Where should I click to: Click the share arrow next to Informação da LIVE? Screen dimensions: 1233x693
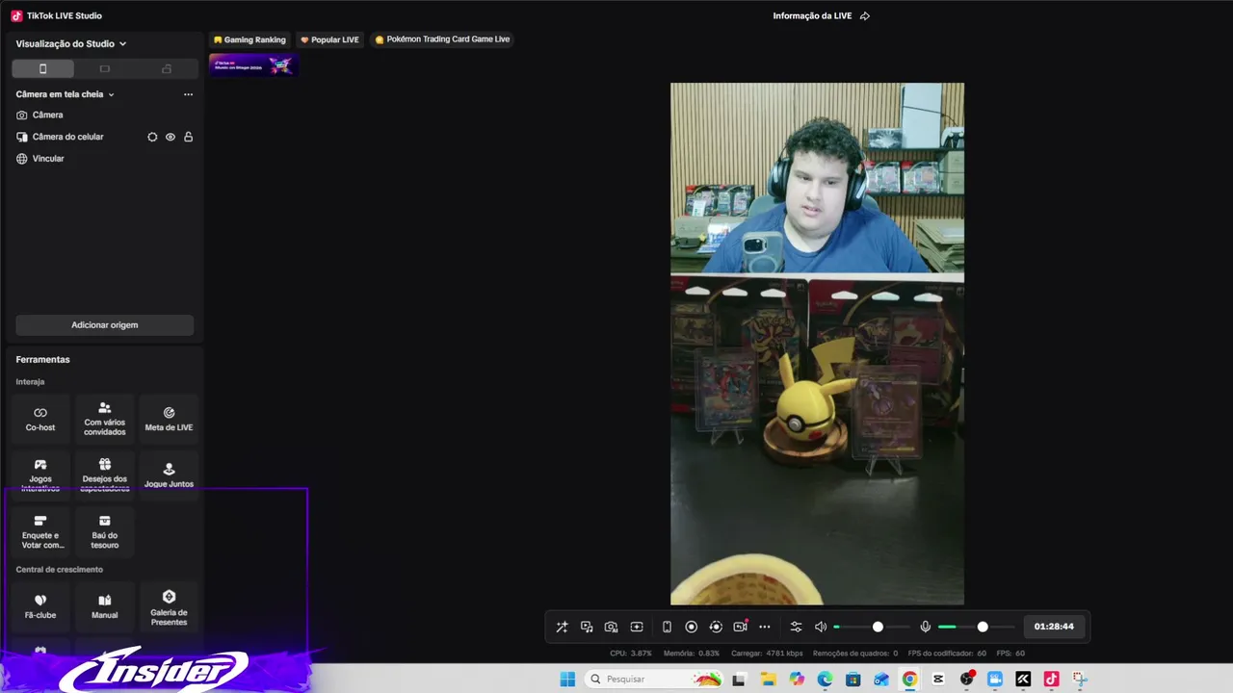865,16
